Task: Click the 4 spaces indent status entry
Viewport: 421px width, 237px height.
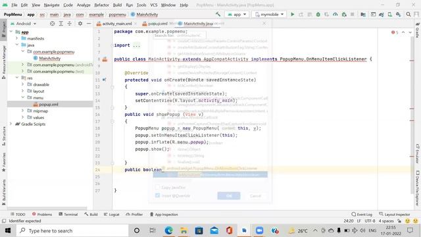Action: click(386, 221)
